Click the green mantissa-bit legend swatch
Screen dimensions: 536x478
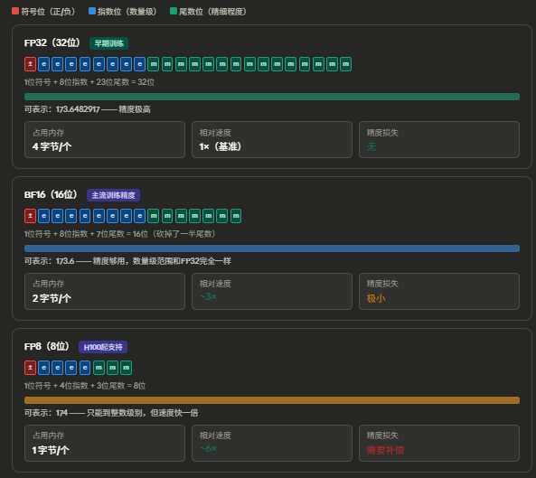(174, 11)
